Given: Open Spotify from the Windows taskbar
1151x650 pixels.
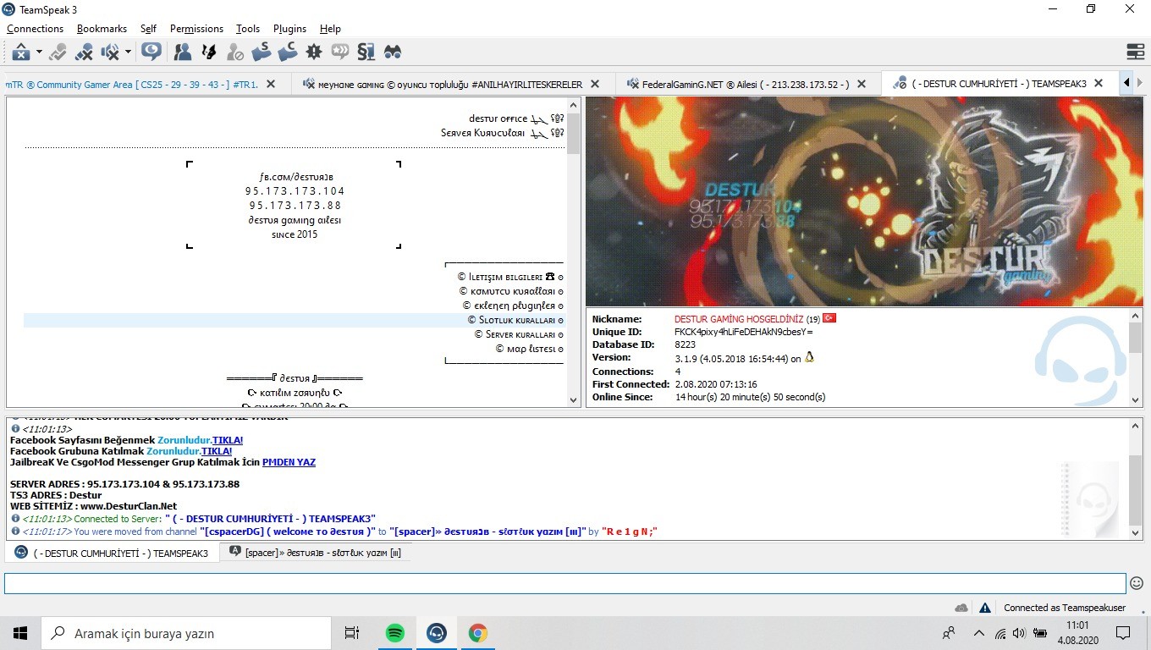Looking at the screenshot, I should click(x=394, y=633).
